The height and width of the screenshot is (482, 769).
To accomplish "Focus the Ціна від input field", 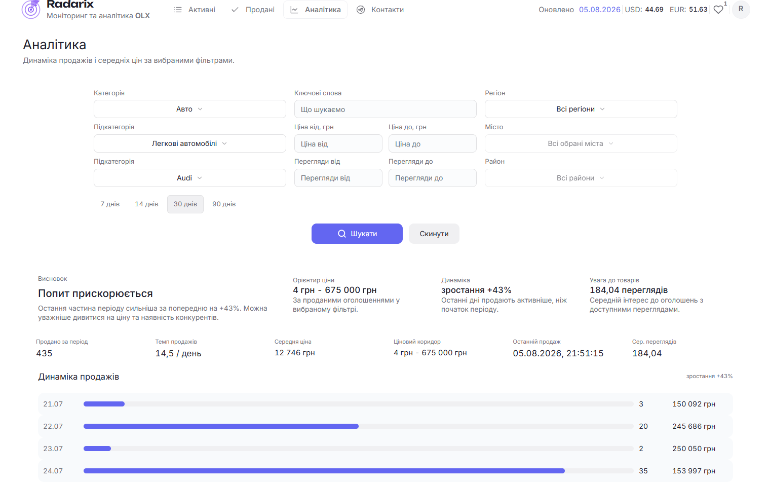I will pyautogui.click(x=338, y=143).
